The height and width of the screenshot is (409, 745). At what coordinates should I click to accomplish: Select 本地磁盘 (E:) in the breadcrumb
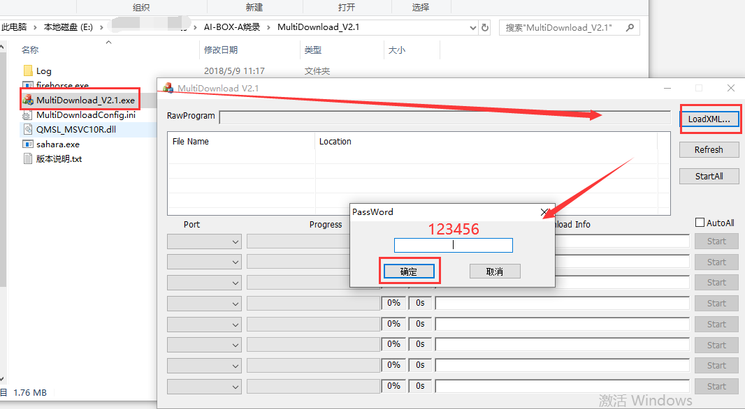pyautogui.click(x=68, y=27)
